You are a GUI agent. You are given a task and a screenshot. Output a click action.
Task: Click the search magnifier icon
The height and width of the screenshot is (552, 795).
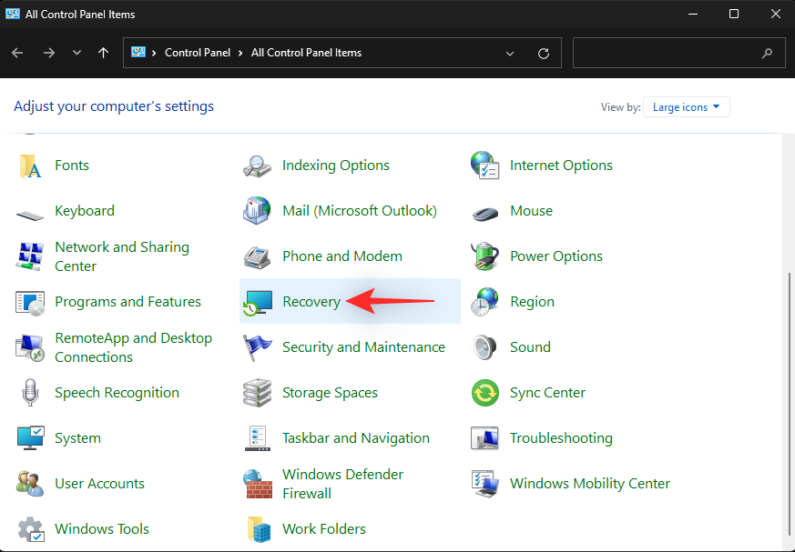point(767,53)
